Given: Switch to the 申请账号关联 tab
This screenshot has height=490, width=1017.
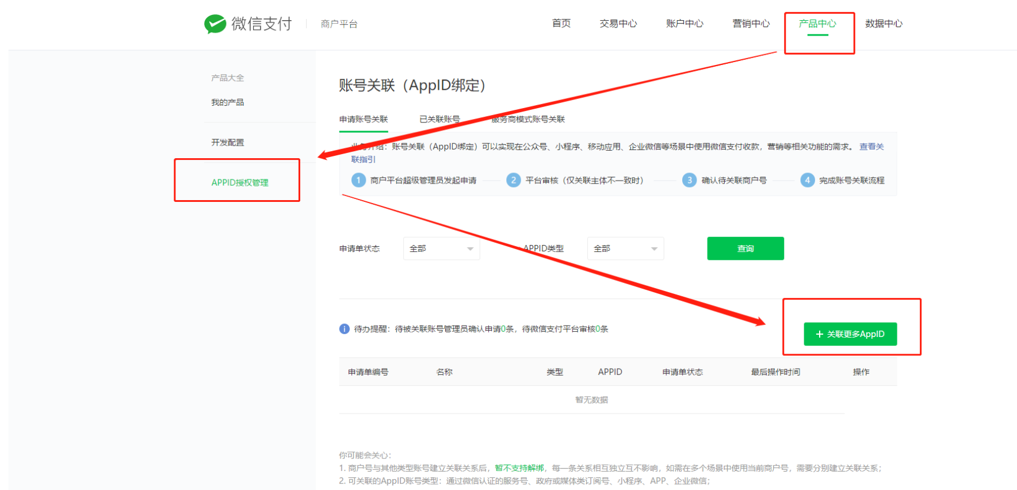Looking at the screenshot, I should click(x=364, y=119).
